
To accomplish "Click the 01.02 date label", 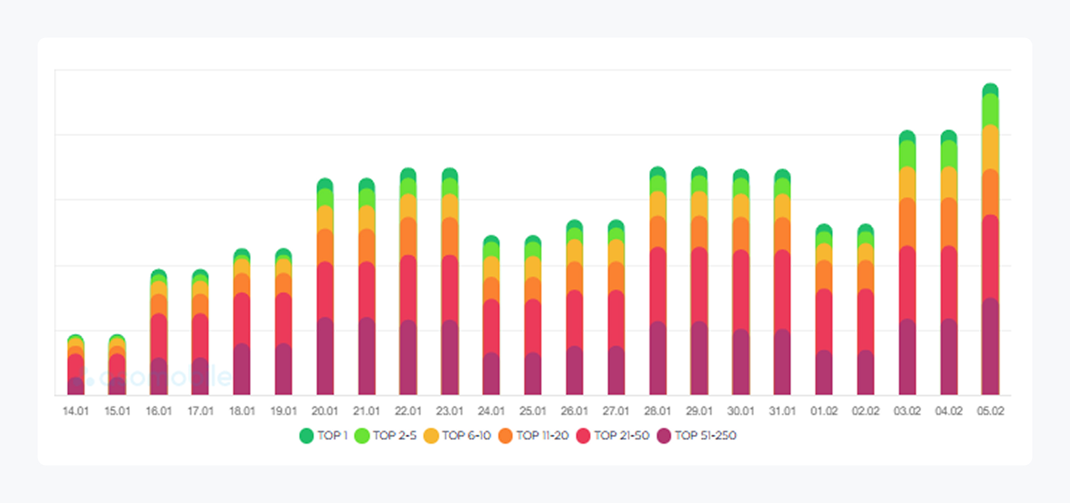I will pos(824,411).
